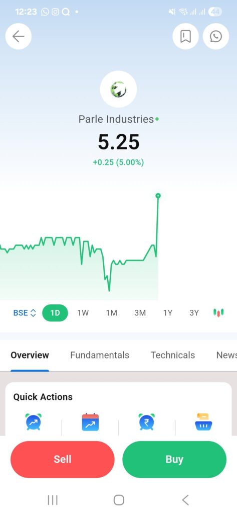Open the calendar chart quick action

click(x=90, y=422)
